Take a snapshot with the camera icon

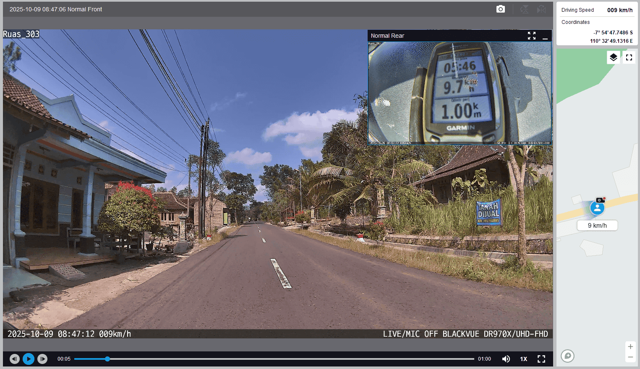click(500, 9)
